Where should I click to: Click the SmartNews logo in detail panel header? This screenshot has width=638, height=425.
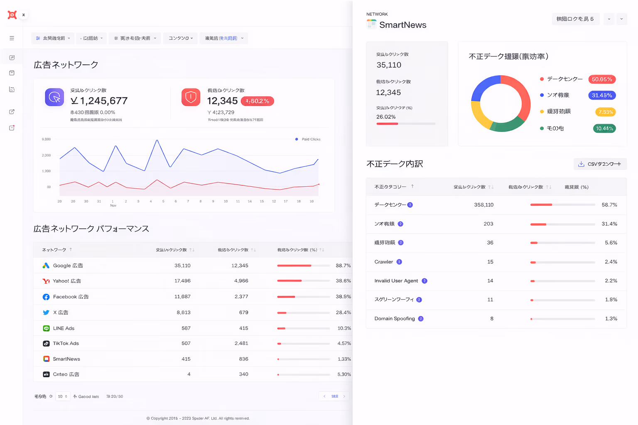pyautogui.click(x=371, y=24)
